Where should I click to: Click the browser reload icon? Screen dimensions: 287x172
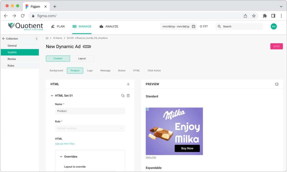[x=23, y=16]
